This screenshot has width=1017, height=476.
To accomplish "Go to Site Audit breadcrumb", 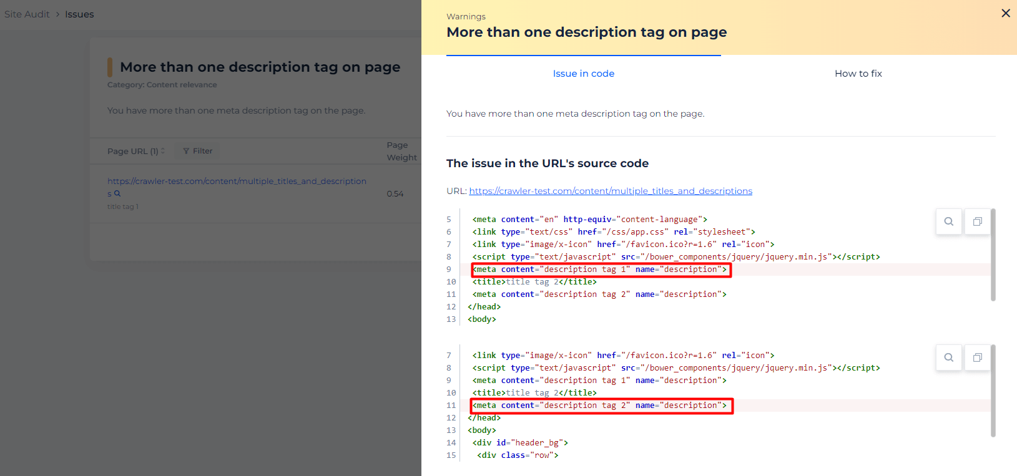I will point(27,14).
